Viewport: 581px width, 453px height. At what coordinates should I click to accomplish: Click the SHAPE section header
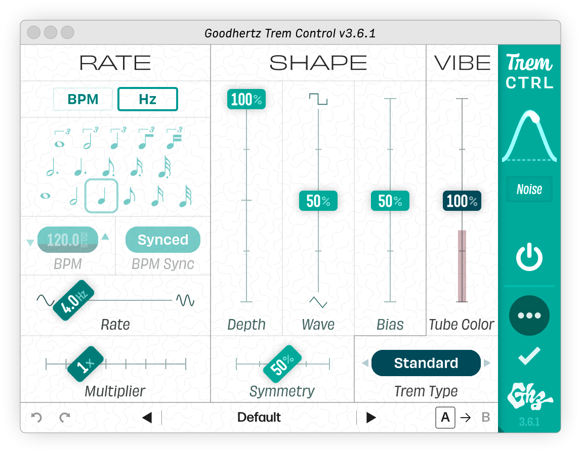click(x=318, y=63)
